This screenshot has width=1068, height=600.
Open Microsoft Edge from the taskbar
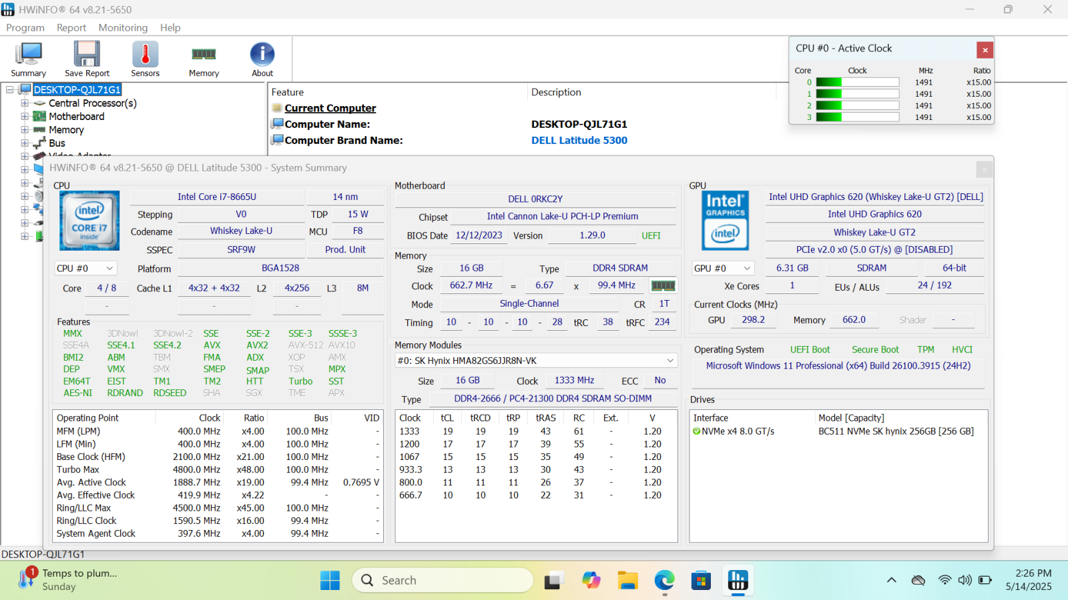664,581
